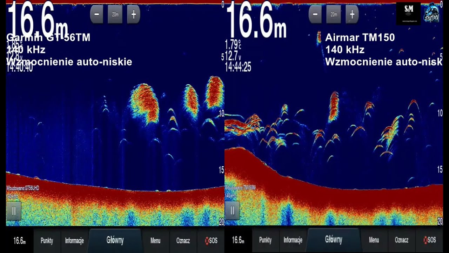Click the large 16.6m depth reading on right panel
This screenshot has height=253, width=449.
[256, 19]
